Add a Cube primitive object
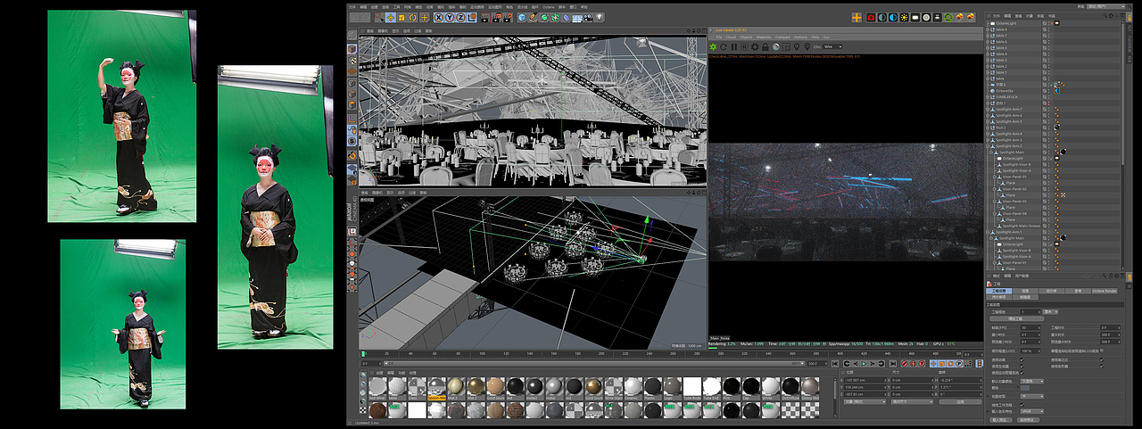 click(x=522, y=18)
